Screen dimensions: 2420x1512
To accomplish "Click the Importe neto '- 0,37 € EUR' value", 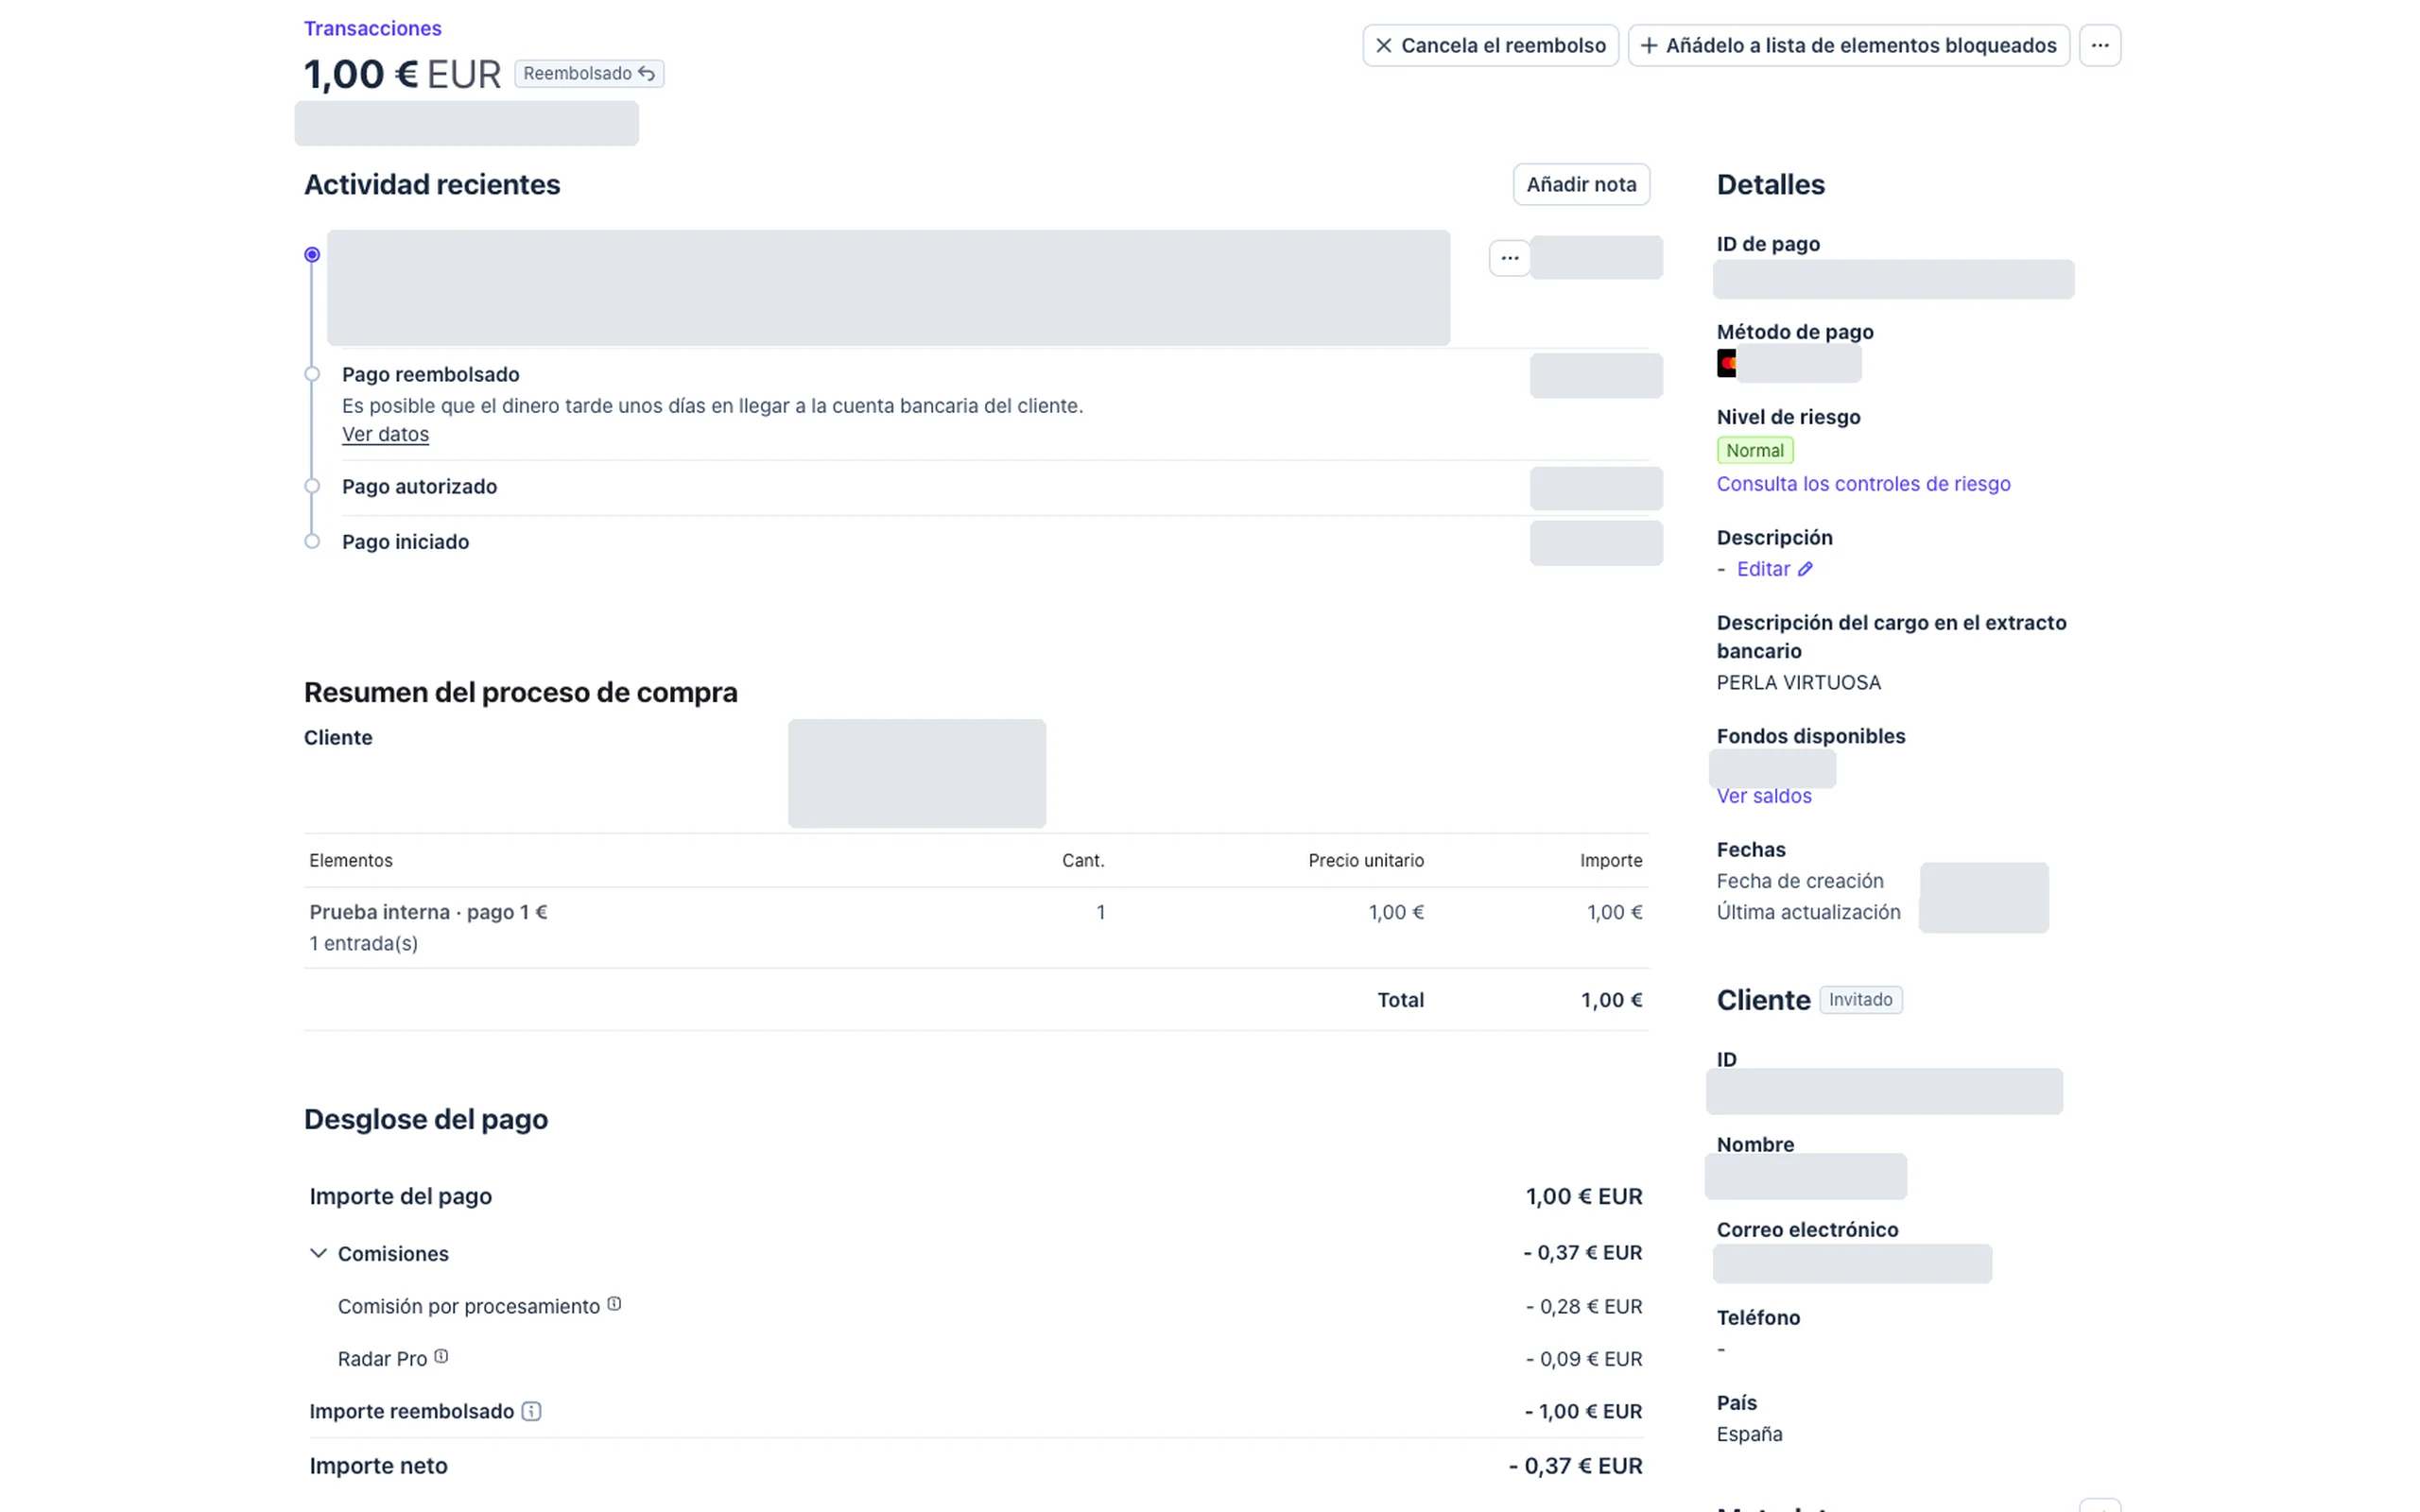I will point(1575,1465).
